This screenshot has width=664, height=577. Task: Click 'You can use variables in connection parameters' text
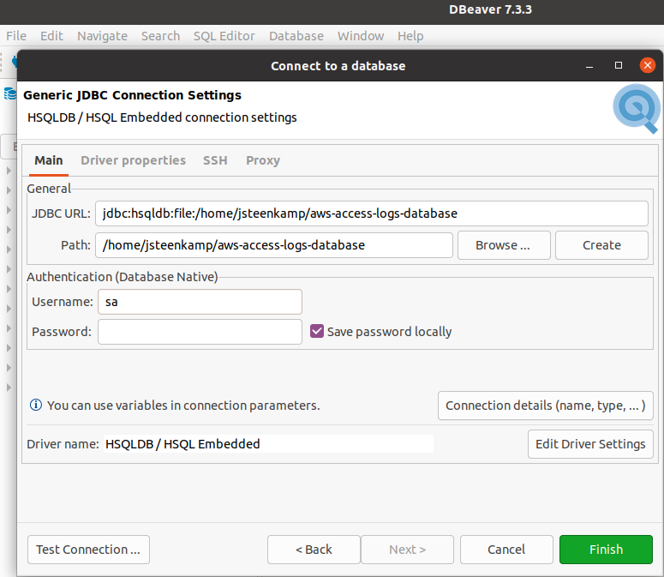(183, 406)
